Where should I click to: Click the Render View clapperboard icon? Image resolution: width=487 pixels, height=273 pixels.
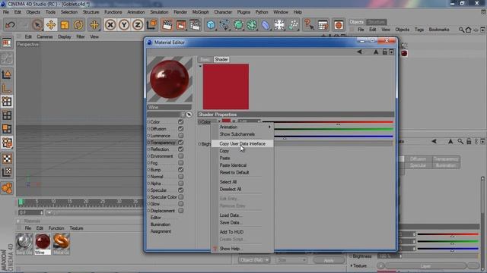167,25
